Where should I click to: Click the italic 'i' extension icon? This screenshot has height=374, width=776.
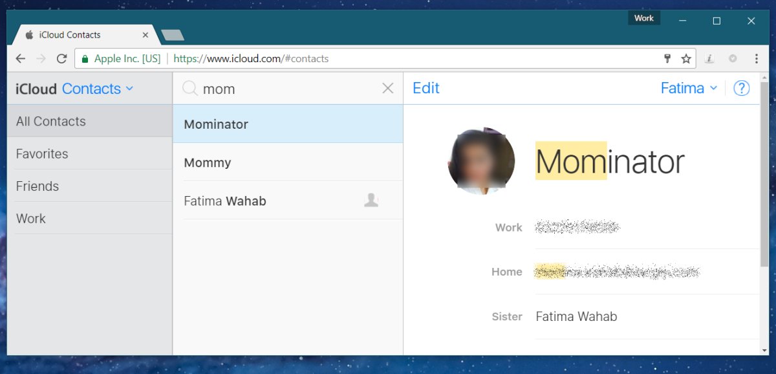coord(709,59)
